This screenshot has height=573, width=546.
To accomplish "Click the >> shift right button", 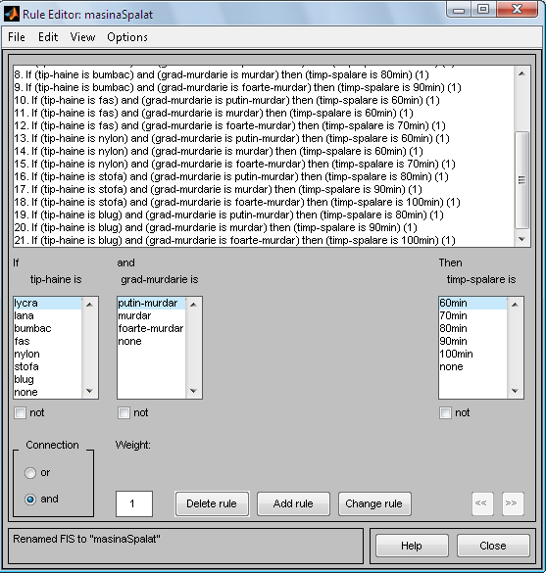I will pyautogui.click(x=513, y=503).
